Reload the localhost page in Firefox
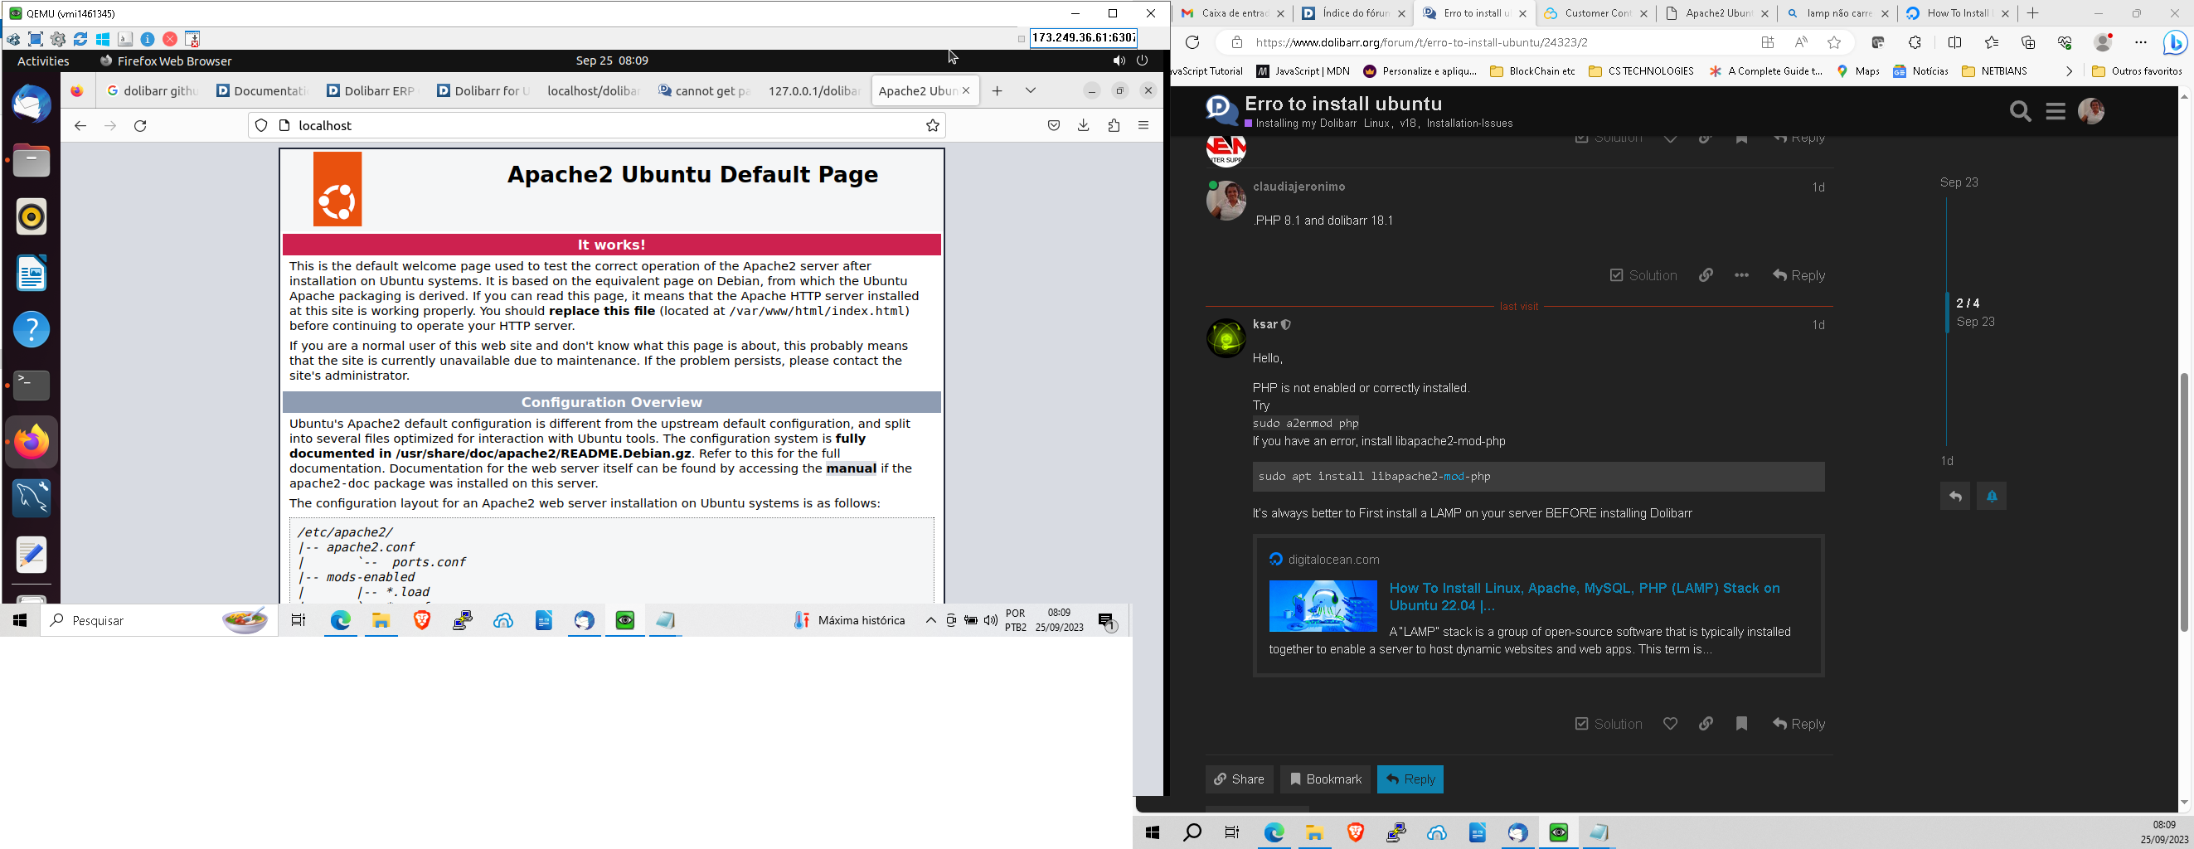The height and width of the screenshot is (849, 2194). tap(140, 126)
